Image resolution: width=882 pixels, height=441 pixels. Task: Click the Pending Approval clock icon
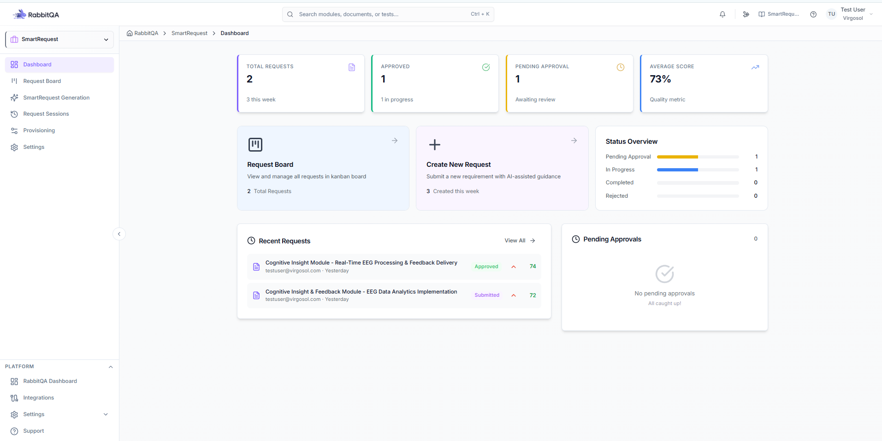click(621, 67)
